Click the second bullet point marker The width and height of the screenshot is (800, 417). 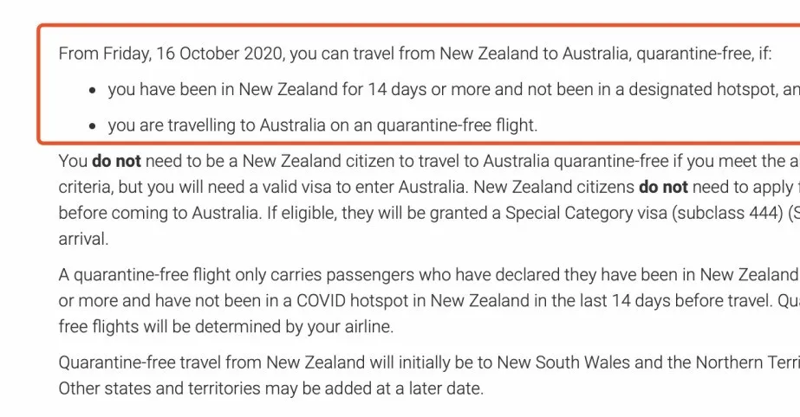(x=93, y=126)
